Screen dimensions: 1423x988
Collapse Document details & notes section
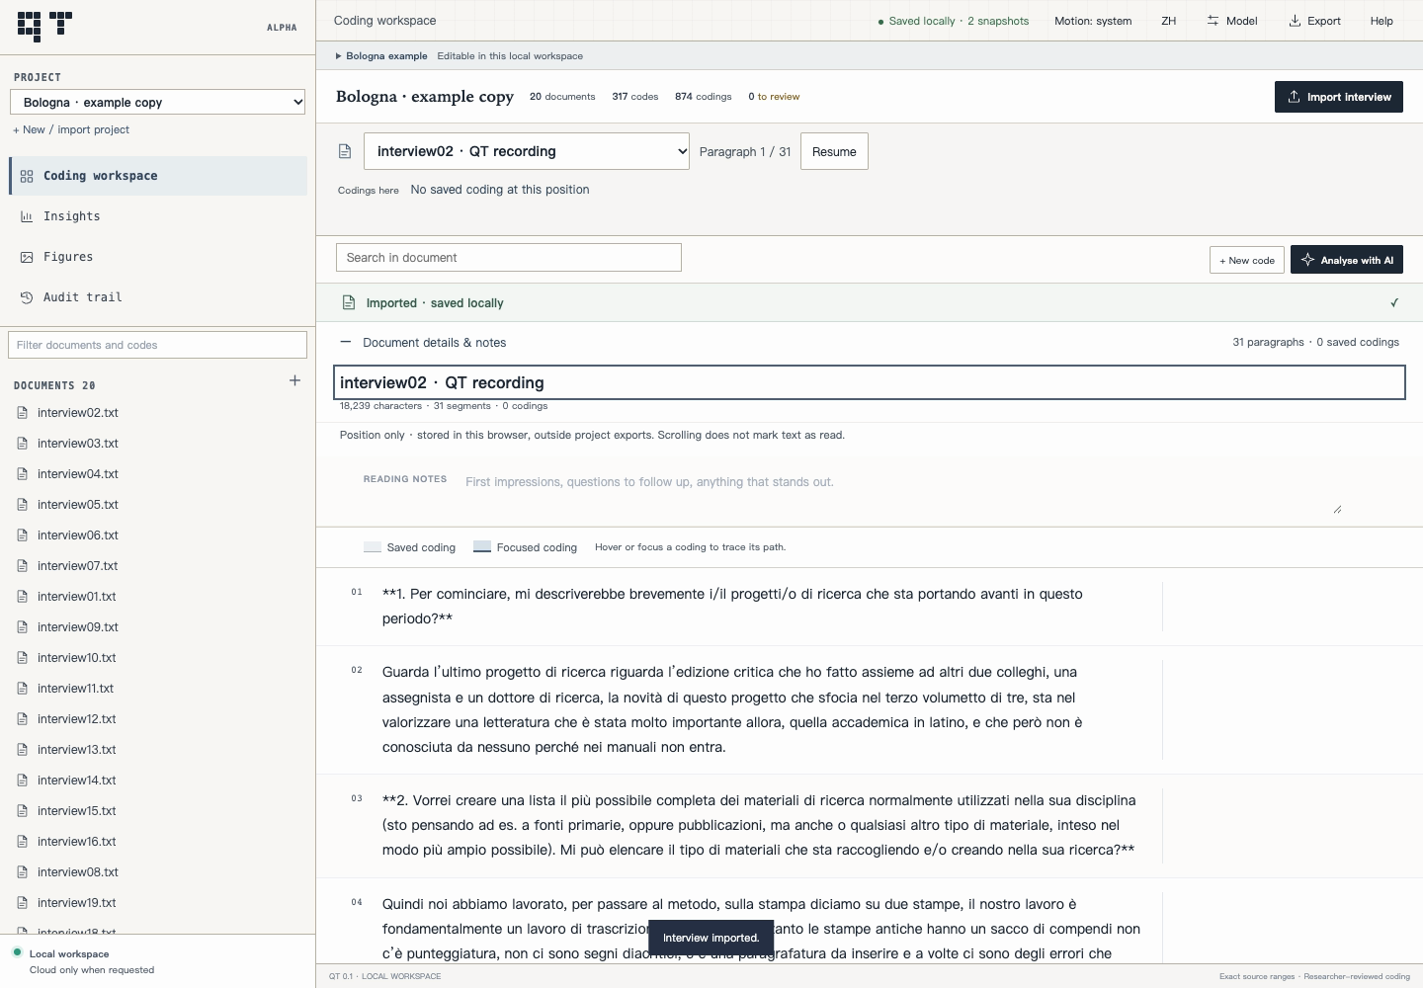click(x=345, y=343)
